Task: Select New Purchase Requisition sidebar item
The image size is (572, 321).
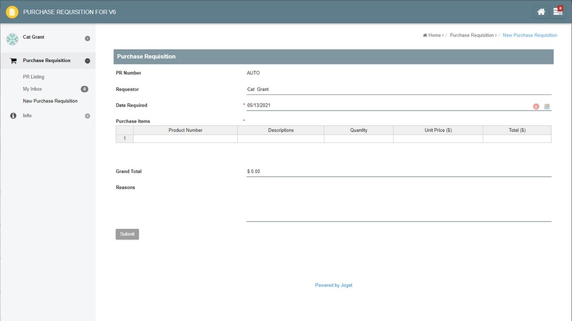Action: [50, 101]
